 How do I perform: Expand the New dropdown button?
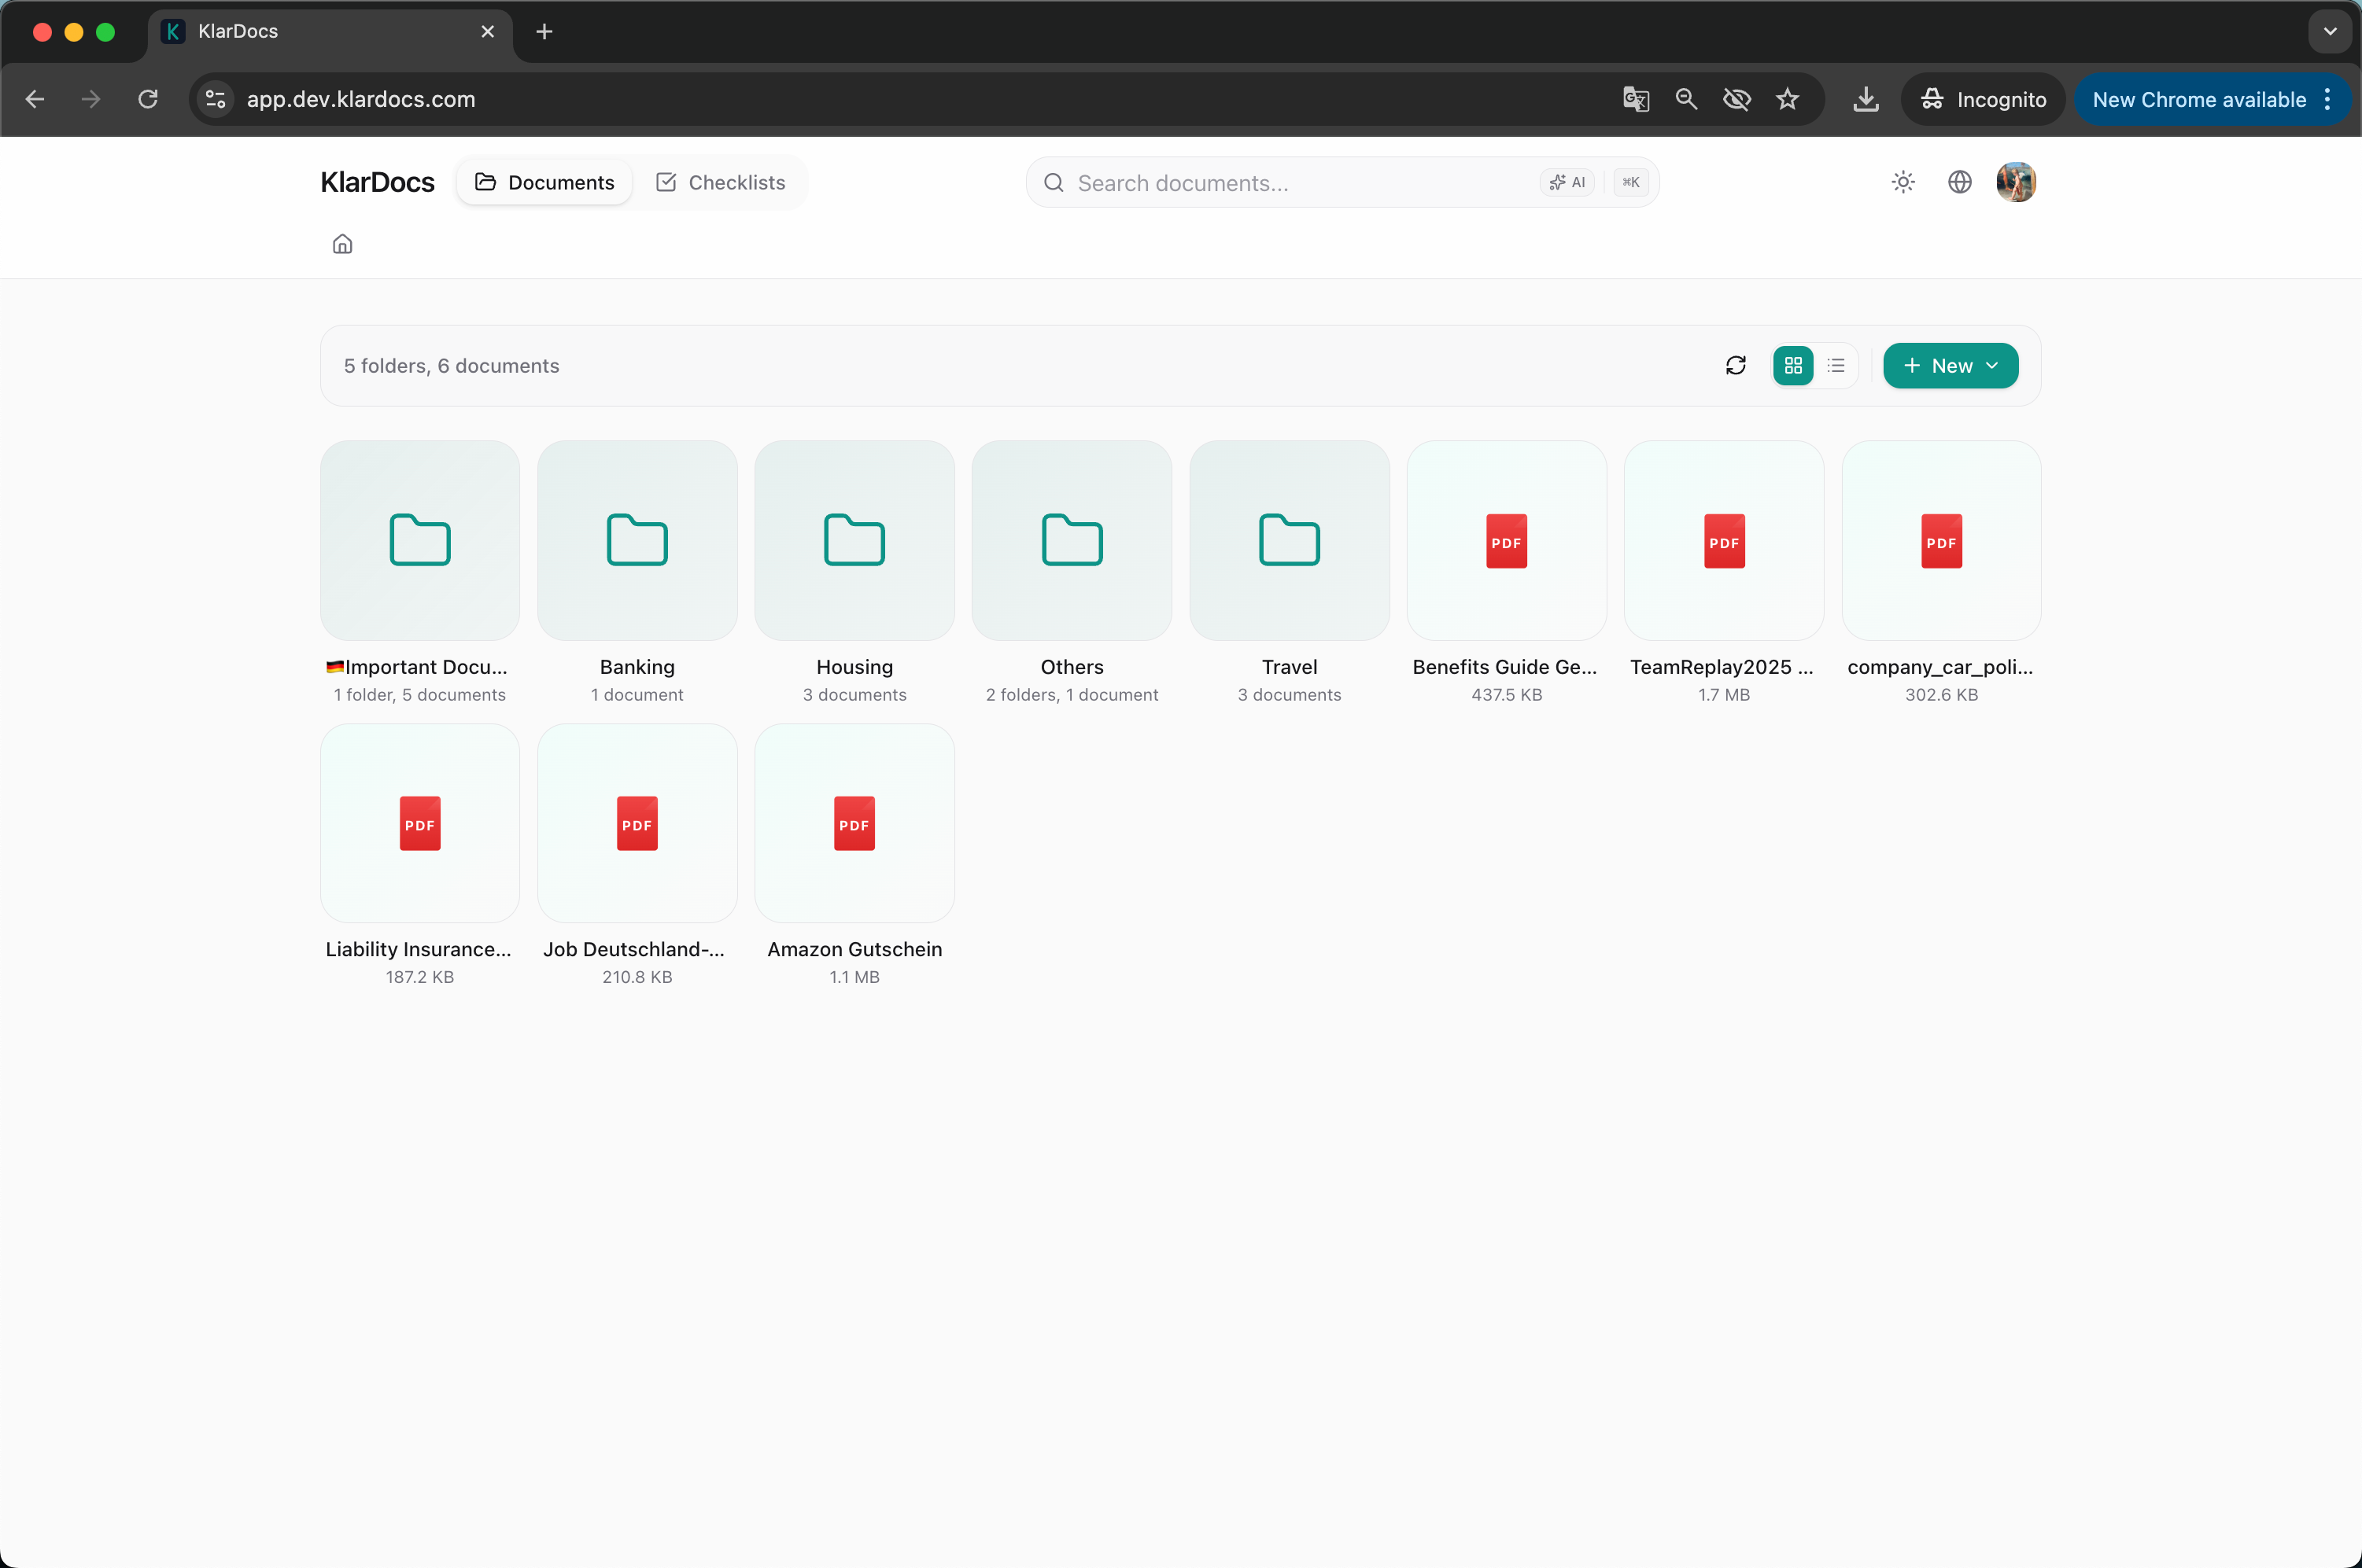pos(1950,366)
